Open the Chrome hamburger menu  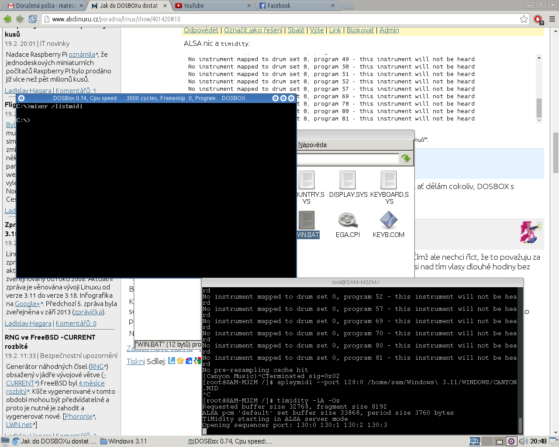click(552, 19)
